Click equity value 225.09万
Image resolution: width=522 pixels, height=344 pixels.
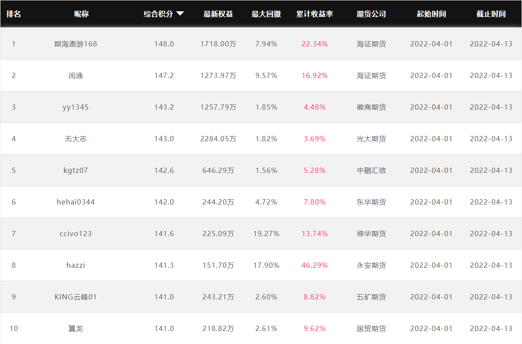[x=218, y=234]
